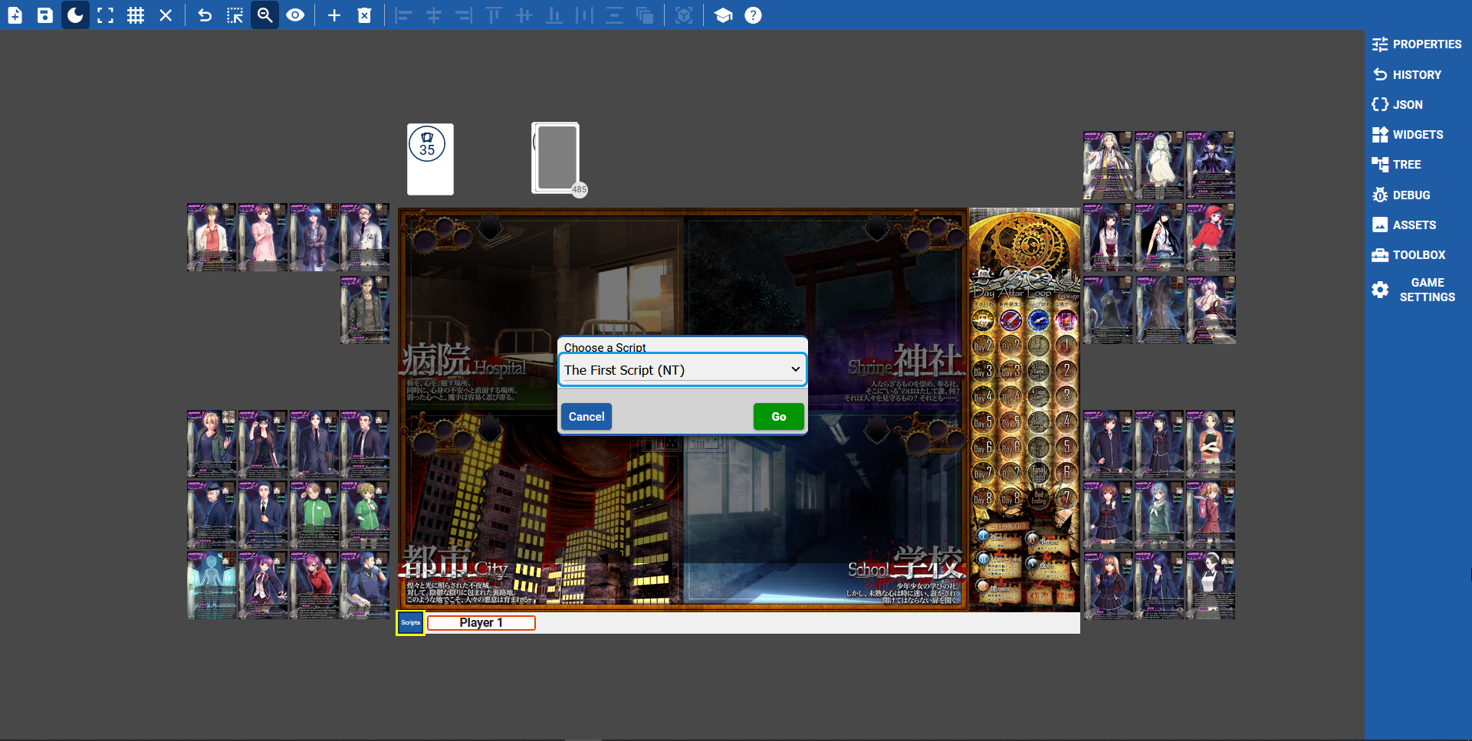Click the glowing blue ghost figure card

[212, 585]
